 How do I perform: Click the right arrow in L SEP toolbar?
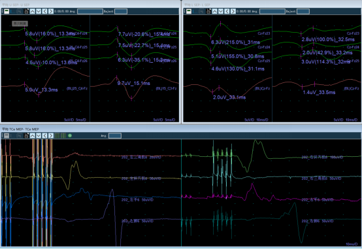233,11
